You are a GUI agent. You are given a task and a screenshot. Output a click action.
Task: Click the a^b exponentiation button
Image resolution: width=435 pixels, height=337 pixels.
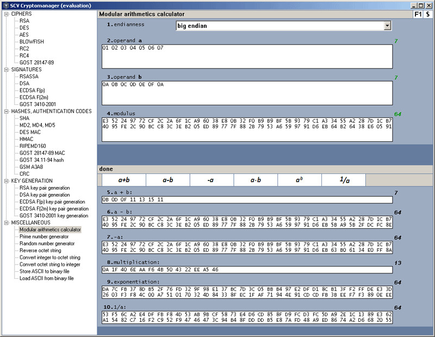tap(300, 180)
